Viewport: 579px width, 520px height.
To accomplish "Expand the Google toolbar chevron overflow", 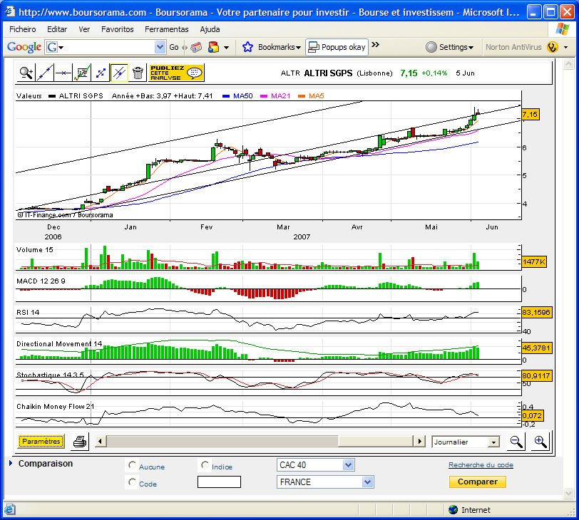I will pos(375,45).
